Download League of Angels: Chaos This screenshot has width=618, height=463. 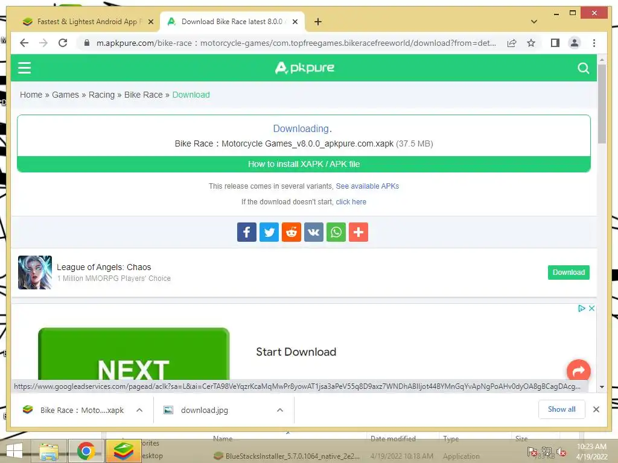(x=569, y=272)
